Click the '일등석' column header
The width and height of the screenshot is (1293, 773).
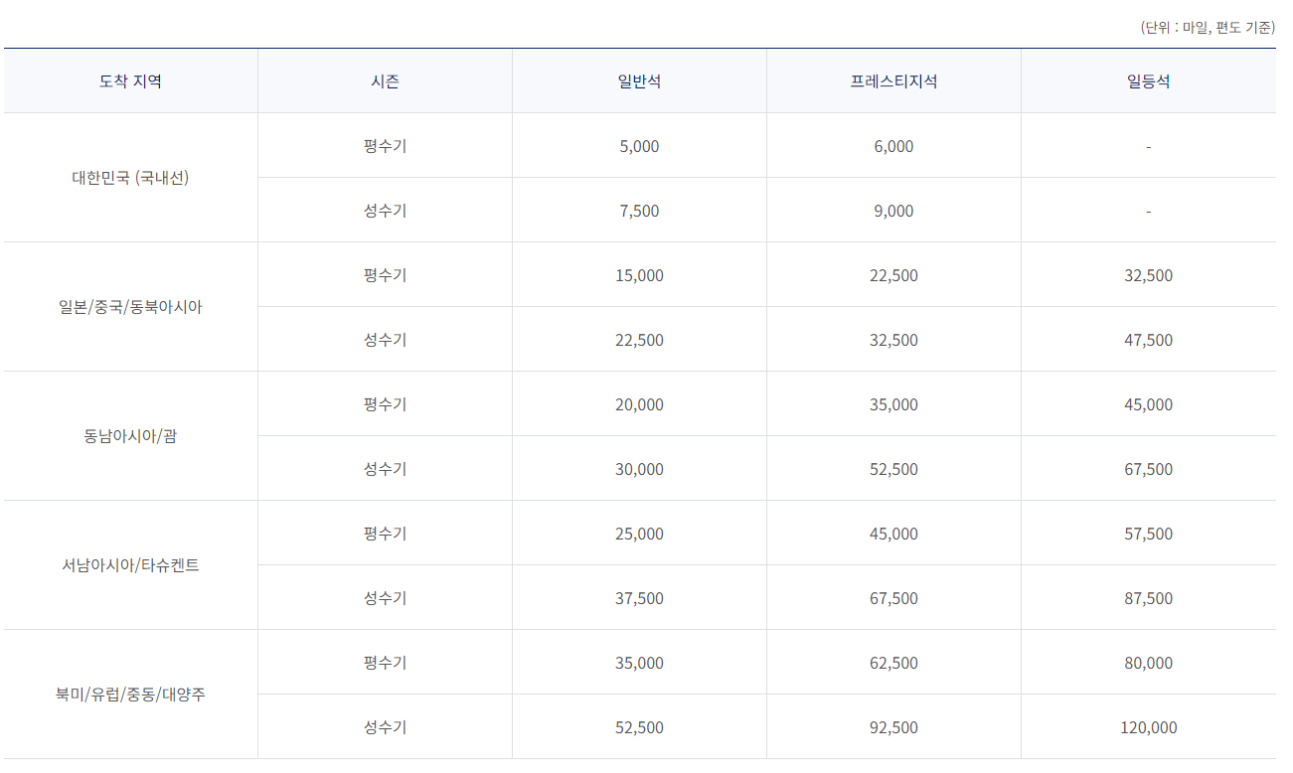pos(1148,81)
